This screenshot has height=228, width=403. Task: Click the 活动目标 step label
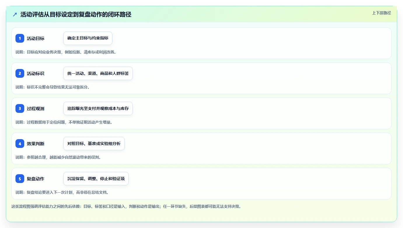pyautogui.click(x=36, y=38)
